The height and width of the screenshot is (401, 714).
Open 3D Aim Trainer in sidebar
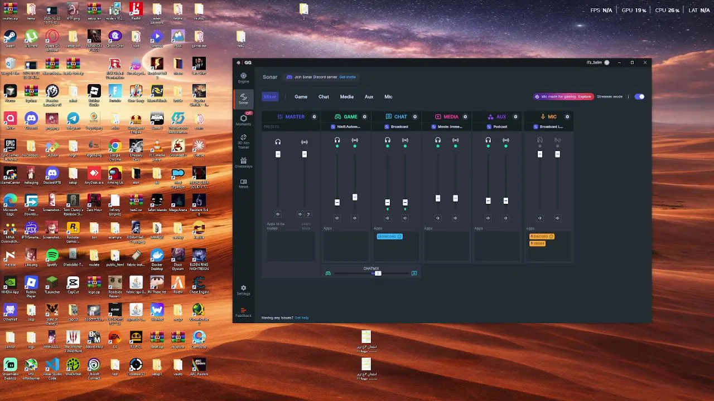coord(243,141)
